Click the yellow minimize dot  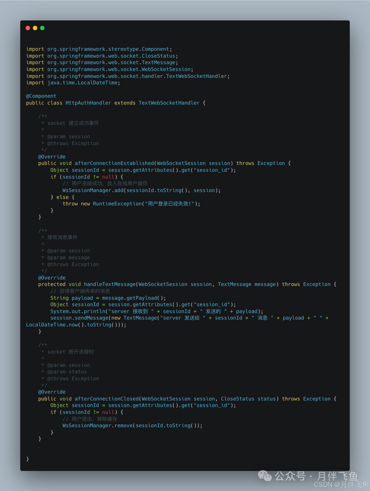point(35,28)
